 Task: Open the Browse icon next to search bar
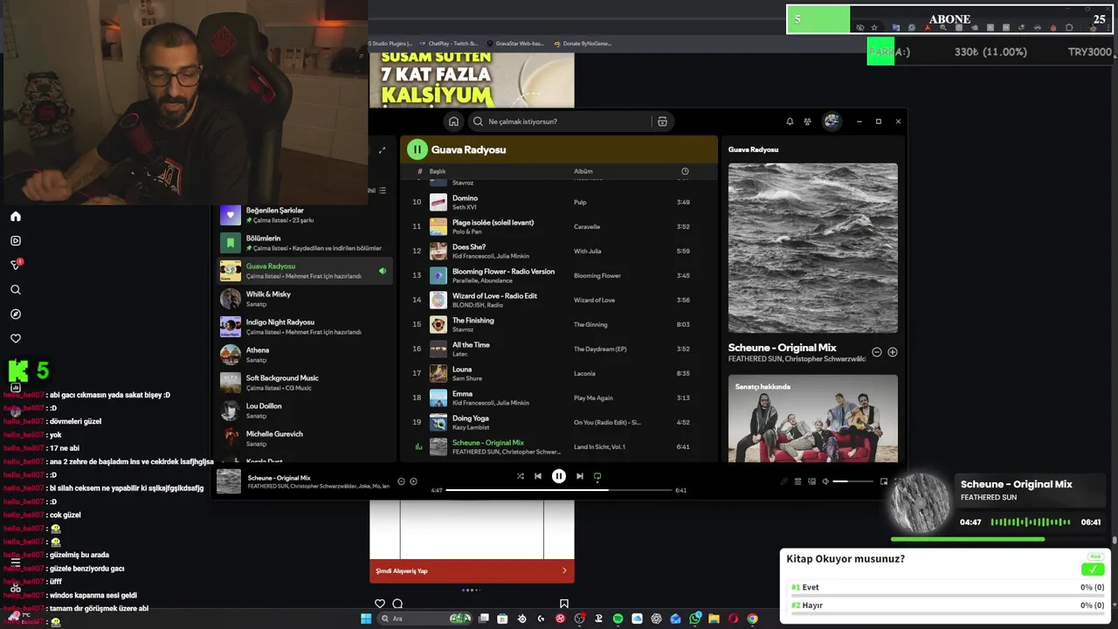click(x=662, y=121)
